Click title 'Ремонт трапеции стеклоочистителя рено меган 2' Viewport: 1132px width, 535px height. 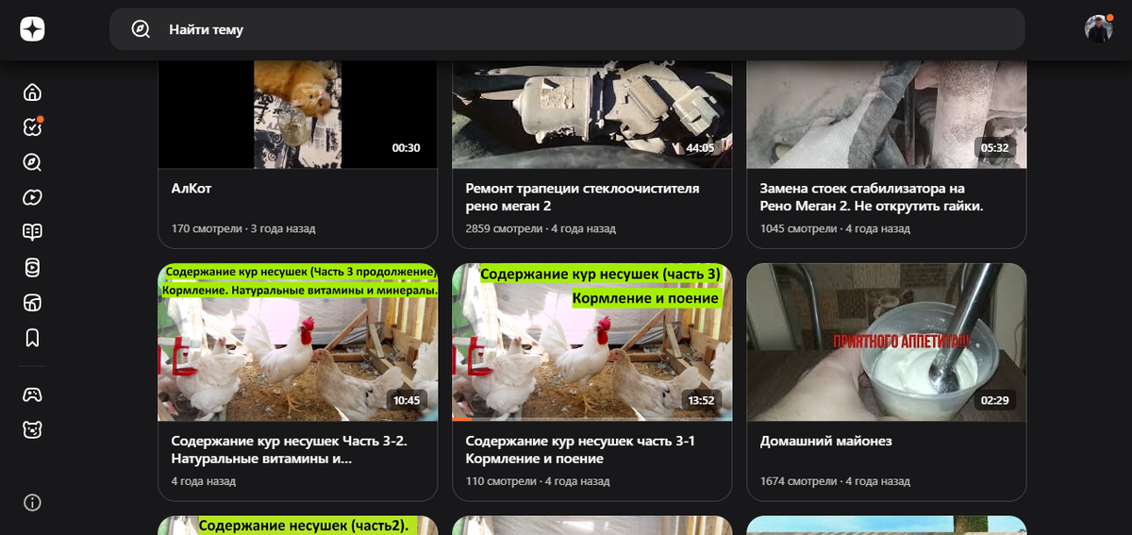click(583, 197)
